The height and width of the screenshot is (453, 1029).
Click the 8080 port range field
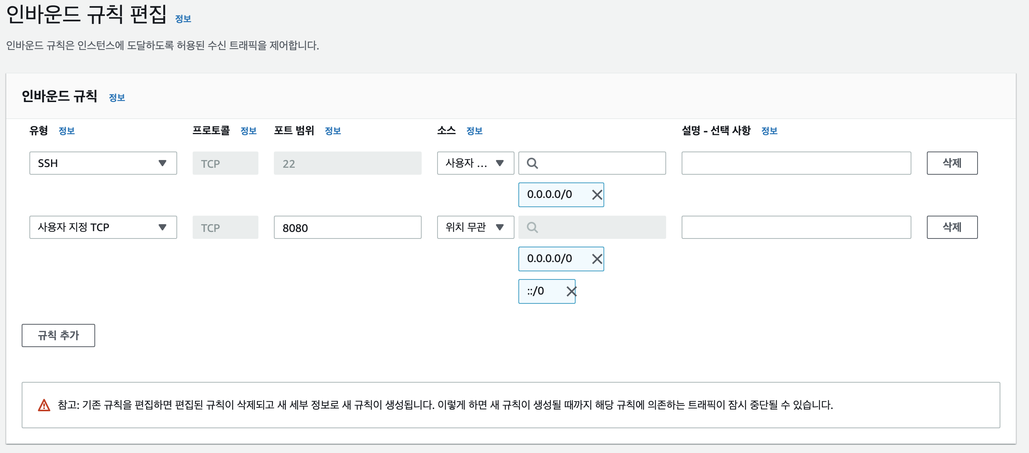[347, 228]
